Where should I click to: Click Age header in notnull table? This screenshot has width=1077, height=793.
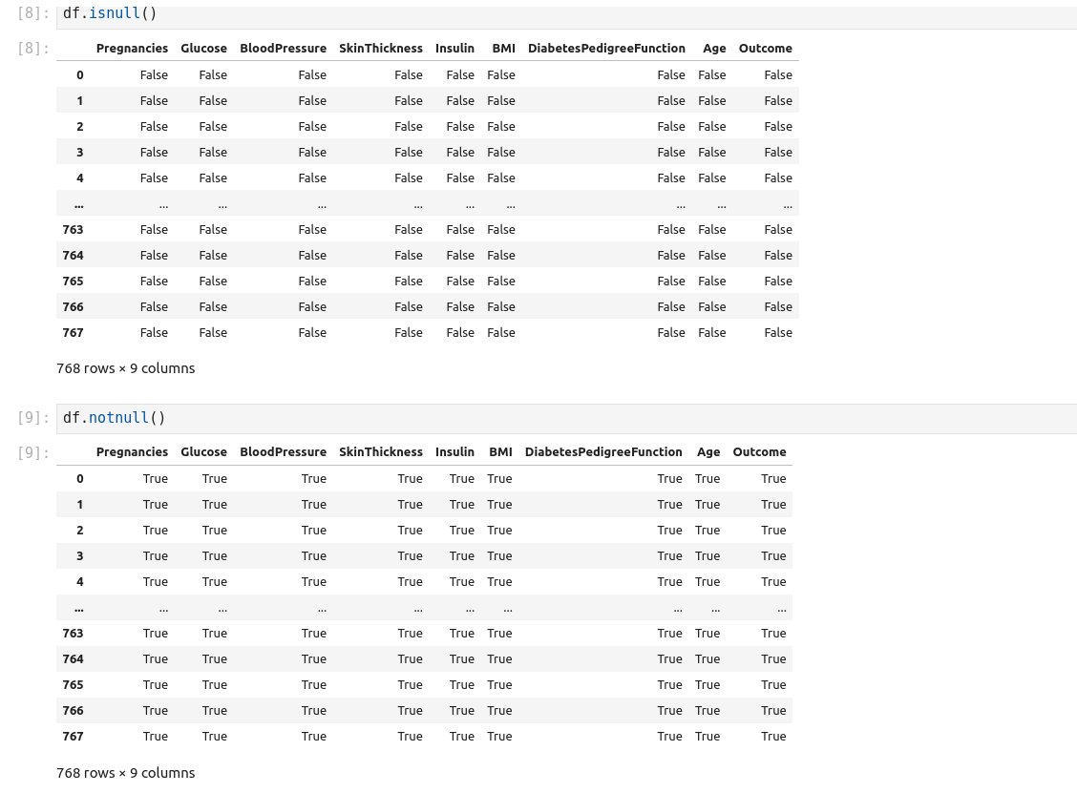[708, 452]
